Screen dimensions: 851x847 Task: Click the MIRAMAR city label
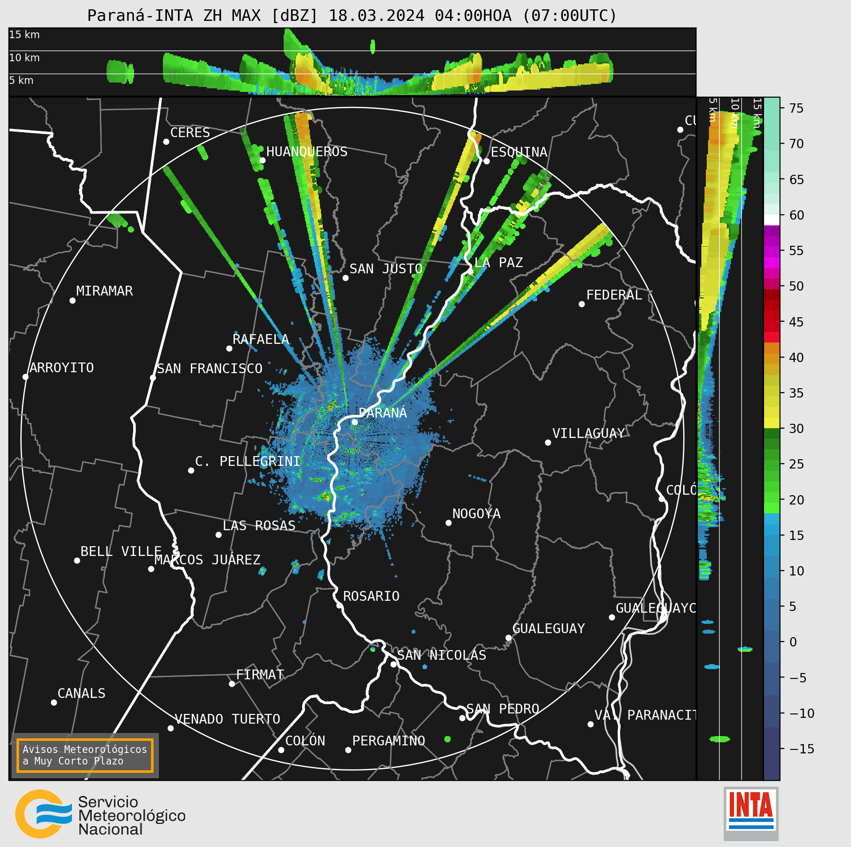pyautogui.click(x=104, y=291)
